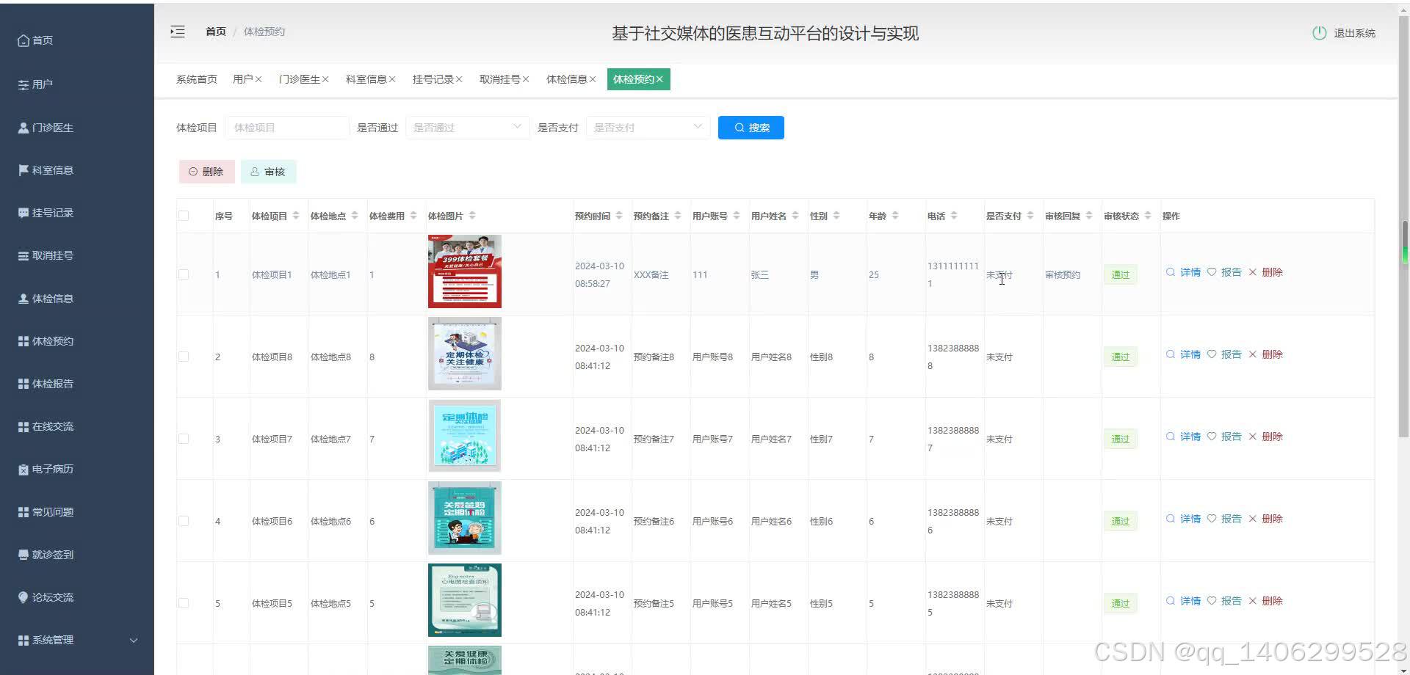
Task: Sort by the 年龄 column arrows
Action: click(x=895, y=216)
